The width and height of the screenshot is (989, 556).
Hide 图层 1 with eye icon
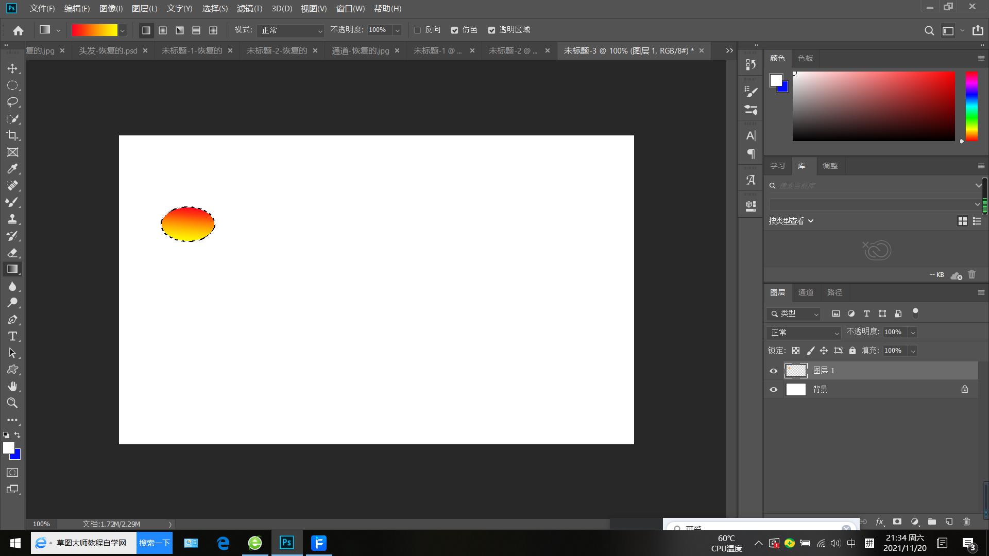click(773, 371)
